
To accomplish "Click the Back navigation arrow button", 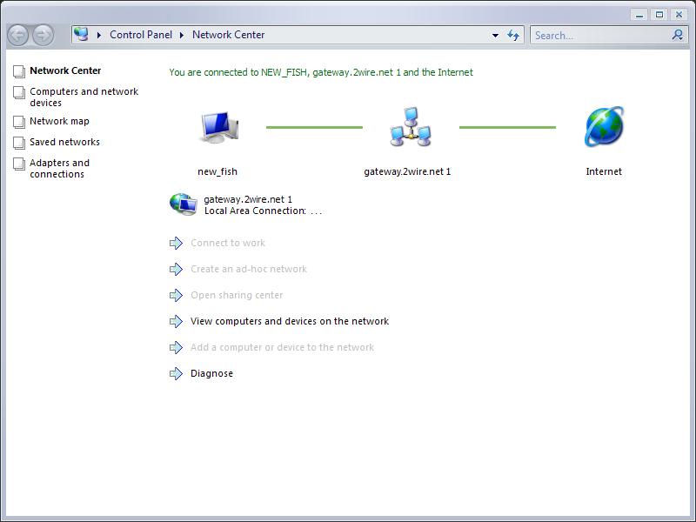I will point(18,35).
